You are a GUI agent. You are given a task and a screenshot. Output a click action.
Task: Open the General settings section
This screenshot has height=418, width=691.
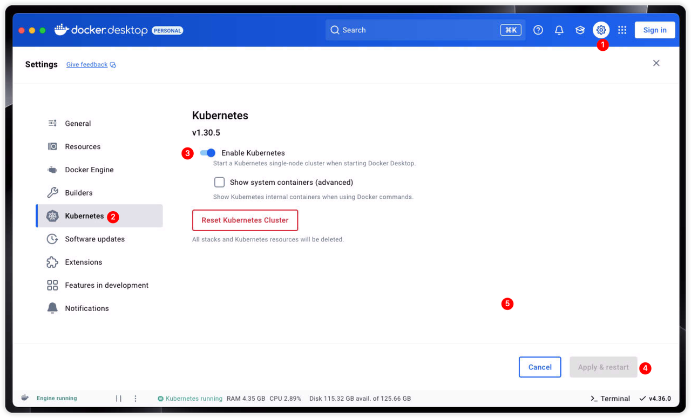99,123
